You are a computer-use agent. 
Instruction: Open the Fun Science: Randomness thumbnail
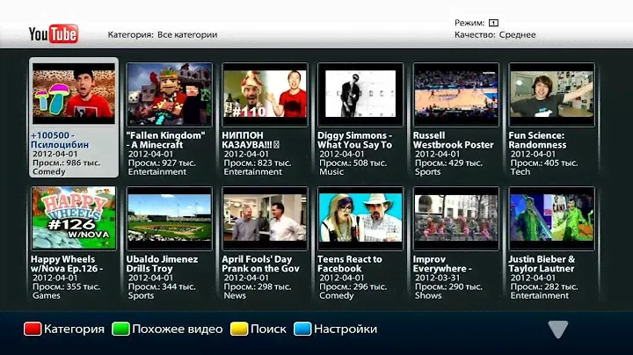point(551,93)
